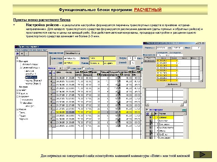Open the РАСЧЕТНЫЙ link in the slide title
This screenshot has height=162, width=217.
(x=147, y=10)
